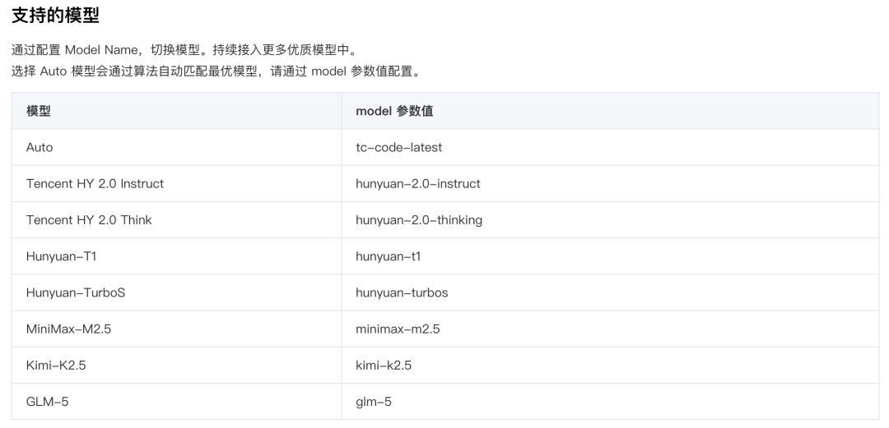The image size is (889, 428).
Task: Select the Tencent HY 2.0 Think cell
Action: tap(89, 220)
